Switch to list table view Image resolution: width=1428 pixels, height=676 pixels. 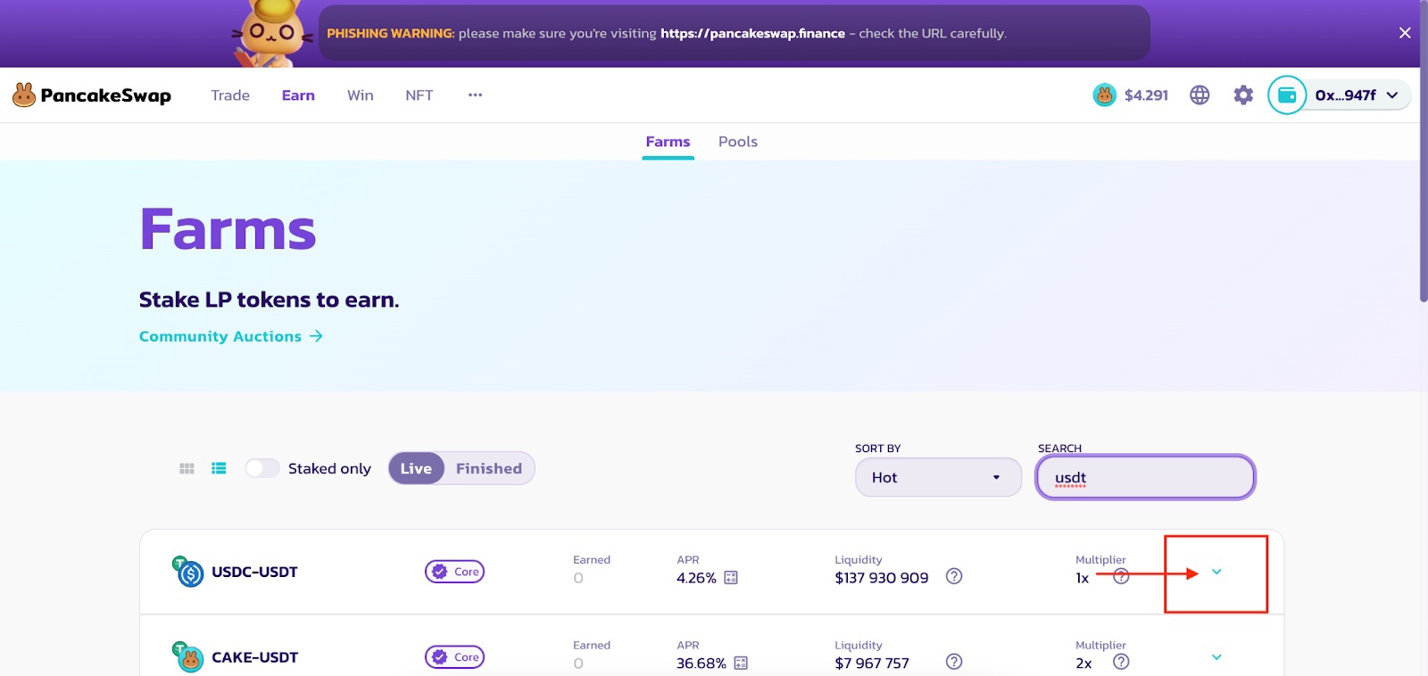coord(219,468)
